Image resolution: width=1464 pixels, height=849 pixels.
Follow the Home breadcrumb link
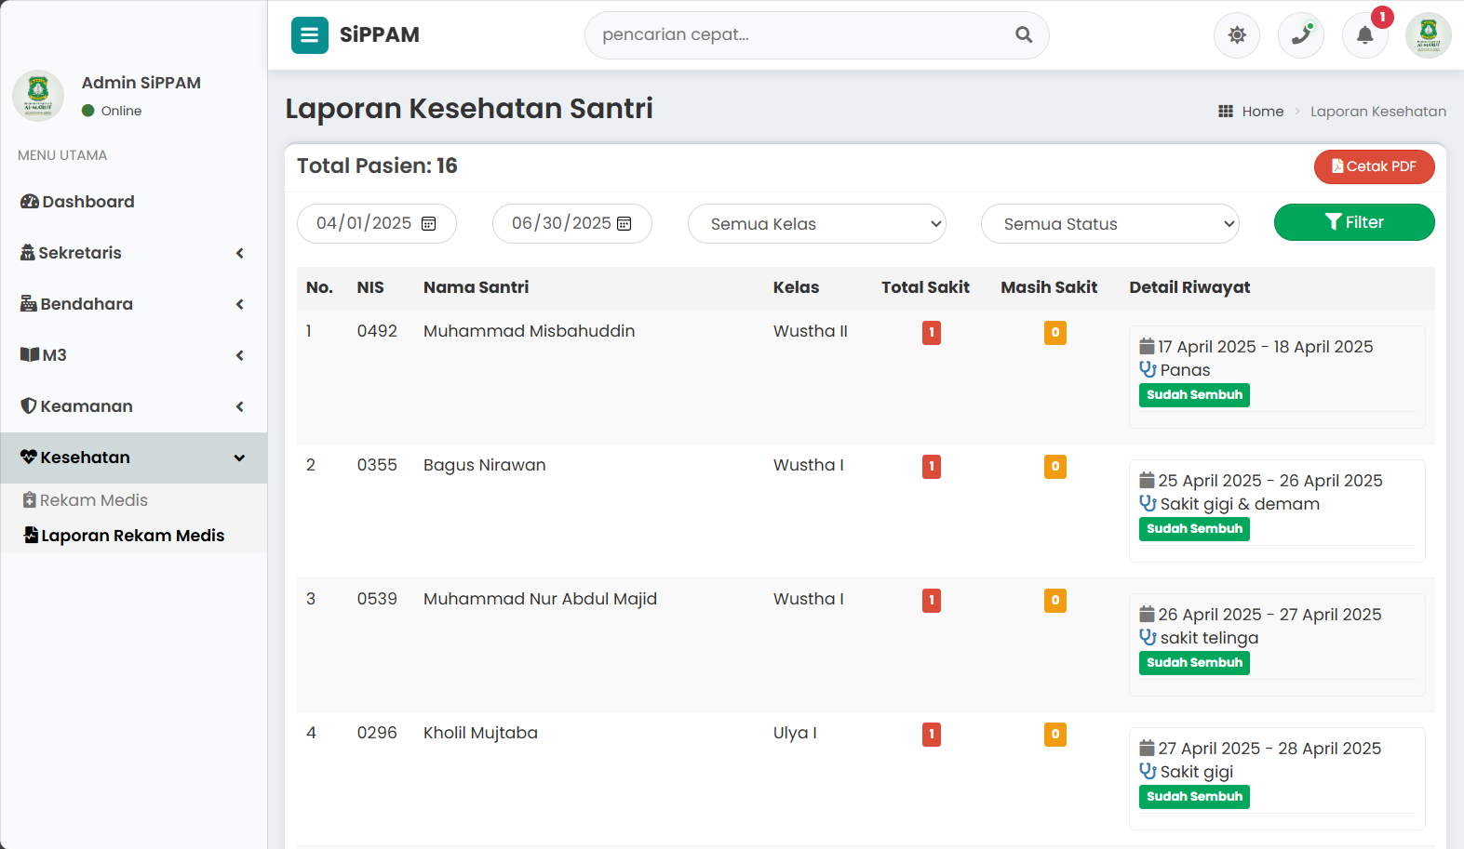(x=1262, y=112)
